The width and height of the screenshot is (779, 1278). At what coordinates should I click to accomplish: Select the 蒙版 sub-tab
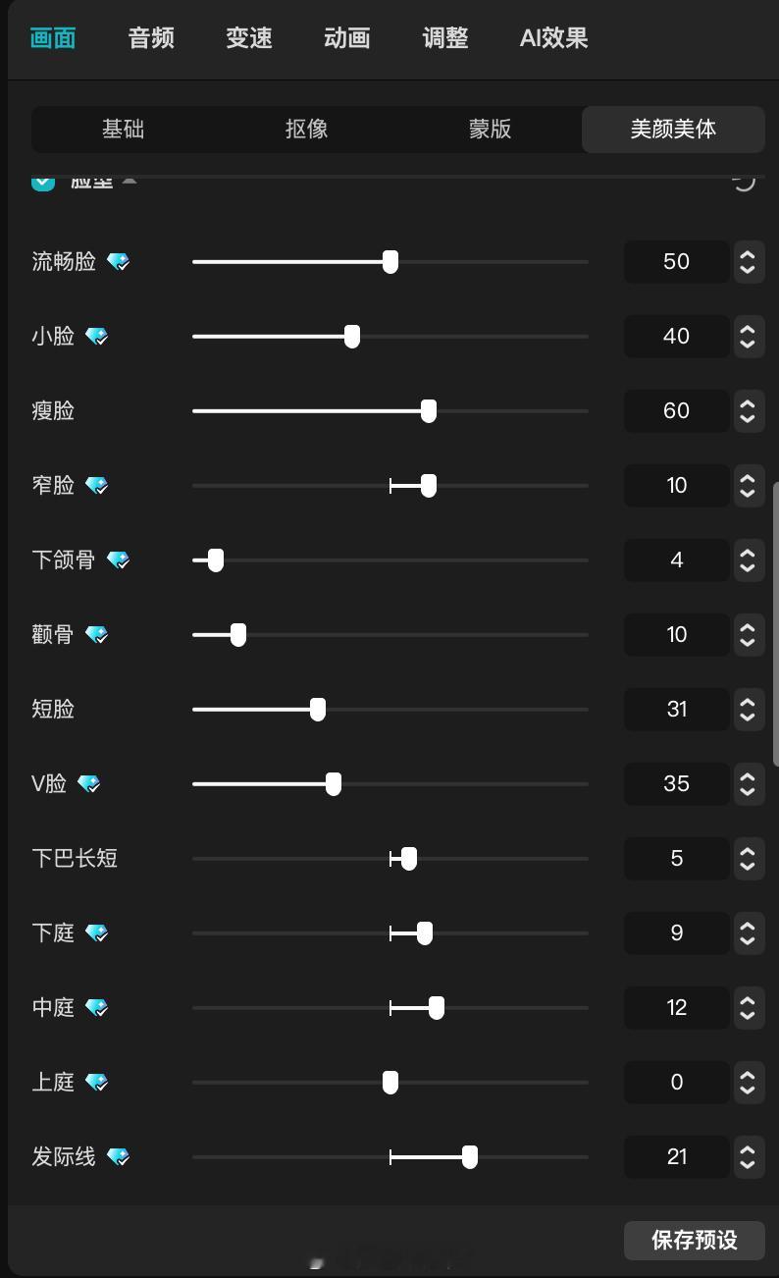490,130
